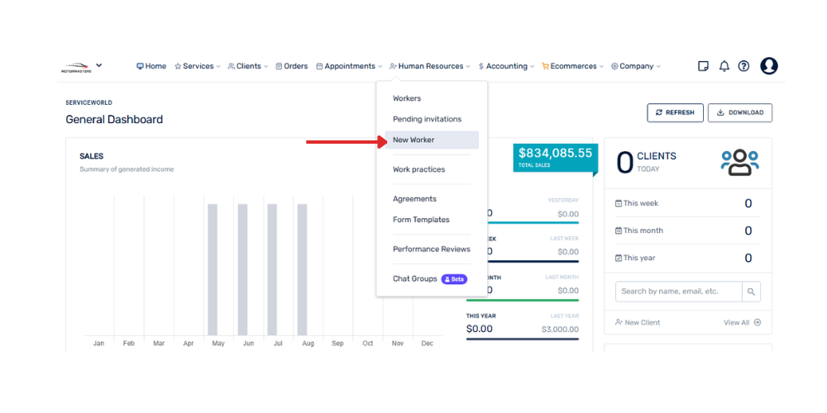Click the View All arrow icon
The image size is (827, 413).
pyautogui.click(x=757, y=322)
